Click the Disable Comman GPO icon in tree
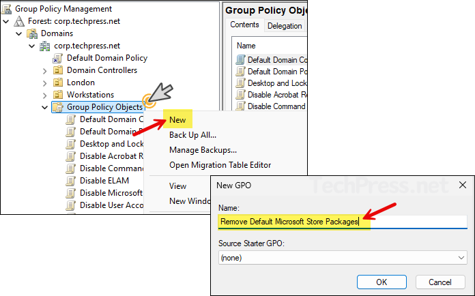 [70, 168]
